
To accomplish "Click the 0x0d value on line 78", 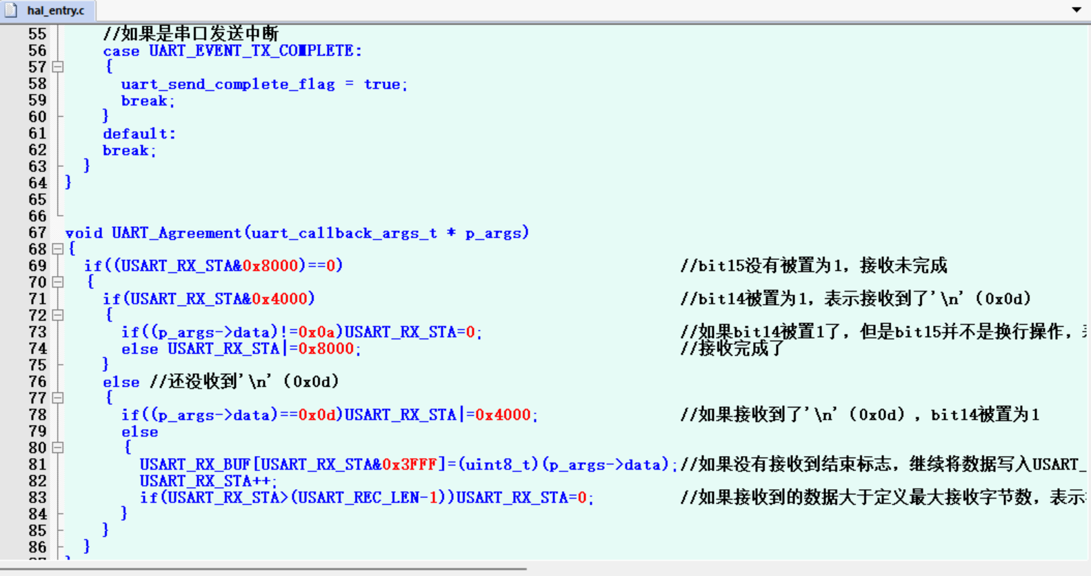I will pyautogui.click(x=317, y=415).
